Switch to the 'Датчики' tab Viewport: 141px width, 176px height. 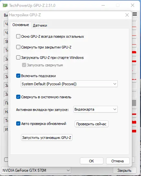point(40,25)
